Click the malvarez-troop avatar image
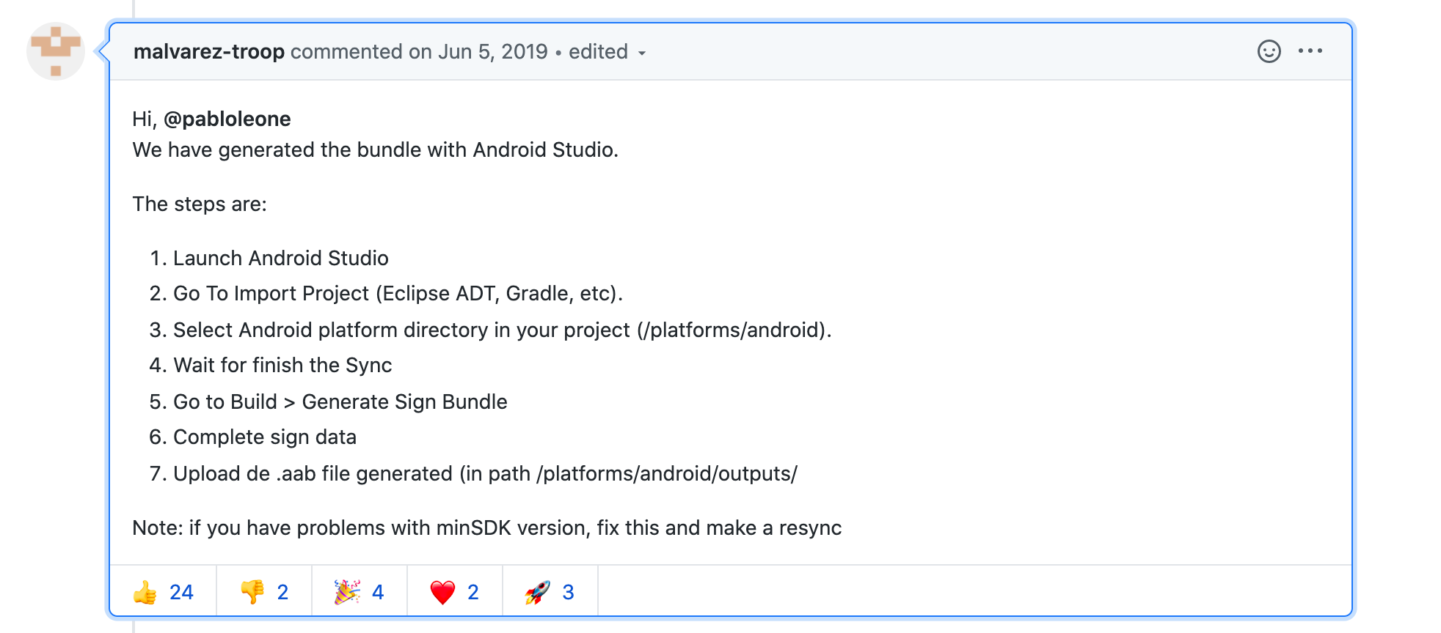1441x633 pixels. point(56,51)
